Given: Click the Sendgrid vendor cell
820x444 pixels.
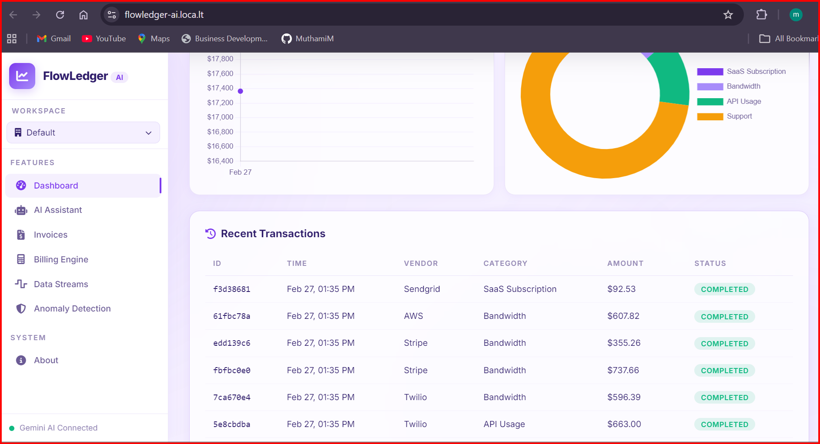Looking at the screenshot, I should click(x=422, y=289).
